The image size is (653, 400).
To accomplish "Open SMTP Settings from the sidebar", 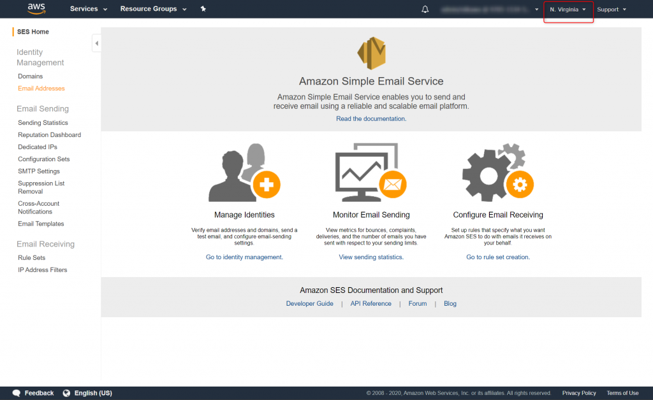I will click(39, 171).
